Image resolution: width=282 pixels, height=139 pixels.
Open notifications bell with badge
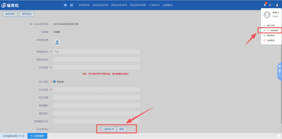pos(265,5)
